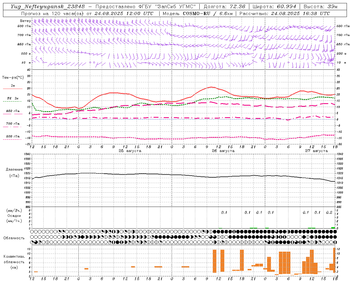
Task: Click the red line swatch under 2м legend
Action: pos(13,89)
